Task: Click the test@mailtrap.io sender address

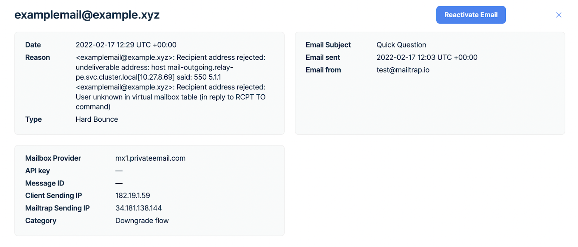Action: (x=403, y=70)
